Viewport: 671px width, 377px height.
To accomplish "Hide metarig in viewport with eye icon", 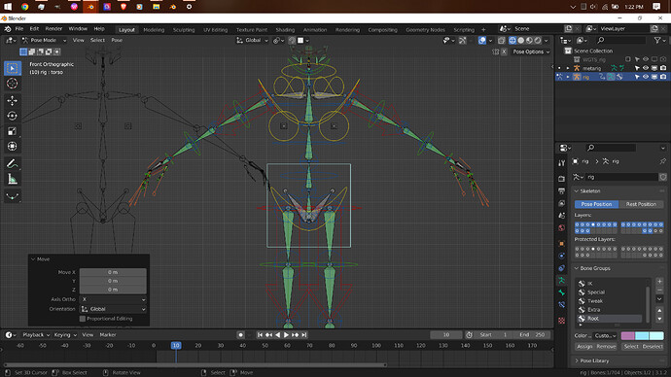I will 646,68.
